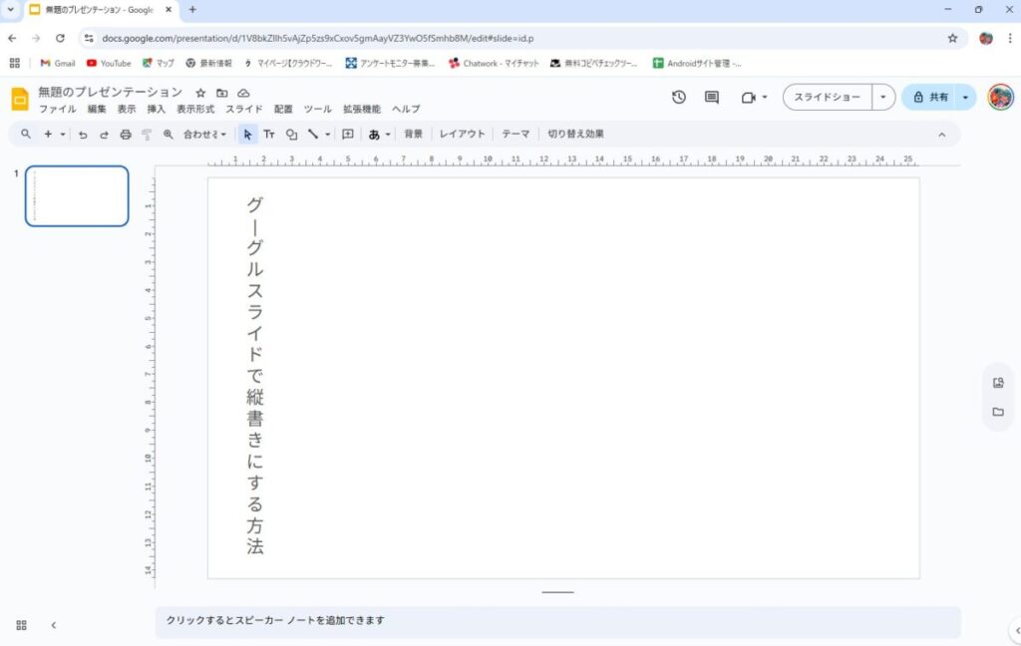Undo the last action
The image size is (1021, 646).
click(83, 135)
